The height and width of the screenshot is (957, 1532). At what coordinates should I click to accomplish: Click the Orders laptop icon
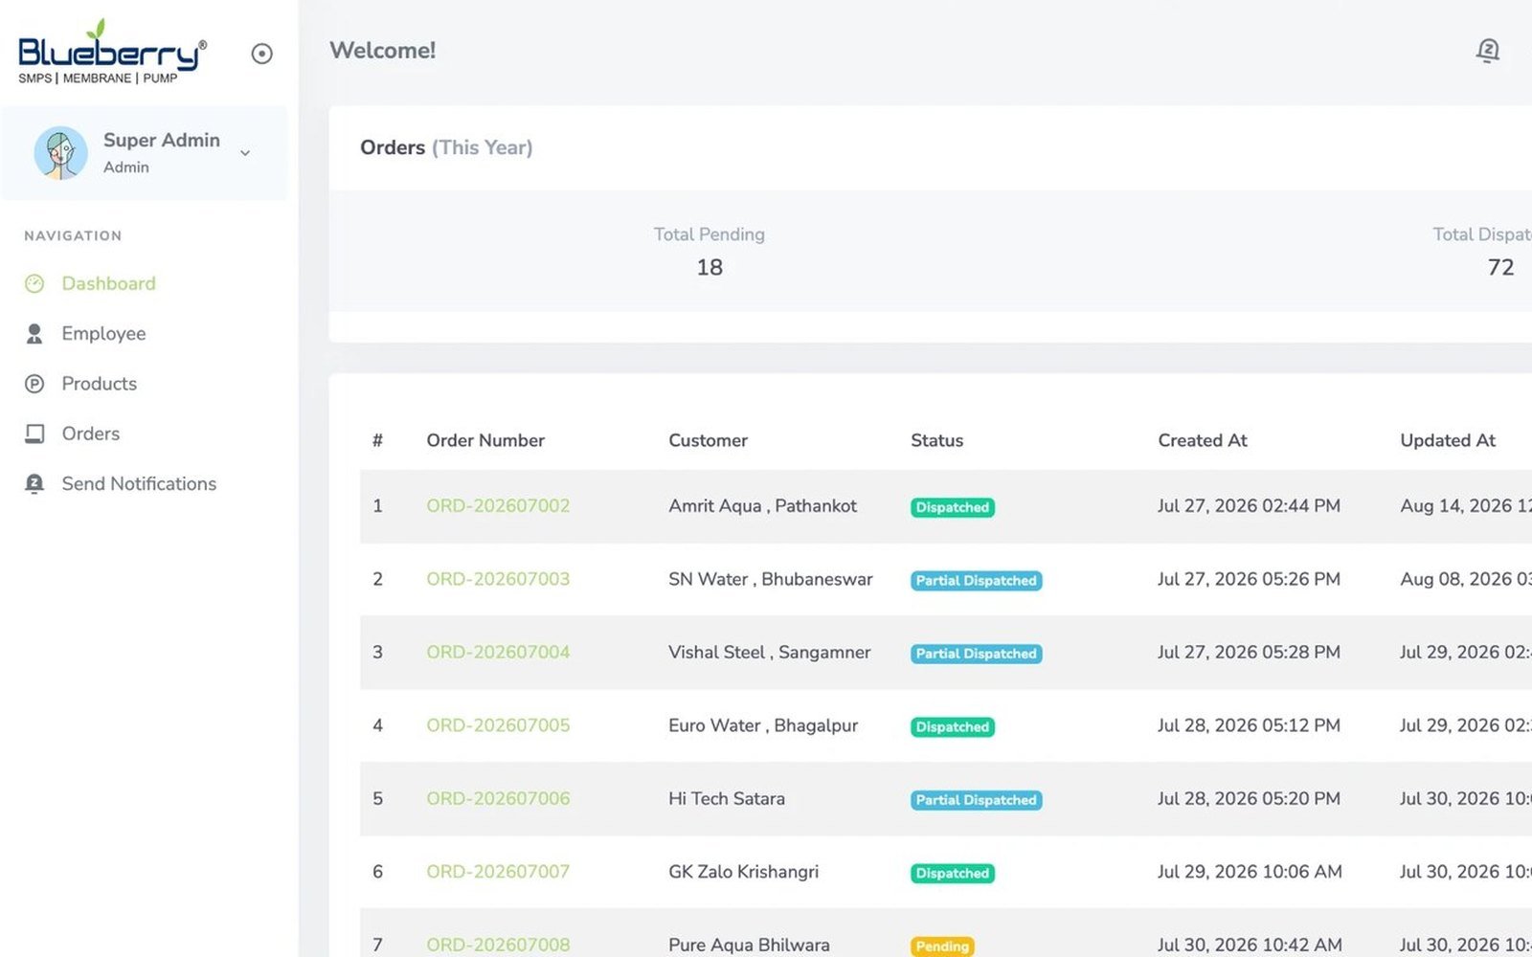point(34,434)
